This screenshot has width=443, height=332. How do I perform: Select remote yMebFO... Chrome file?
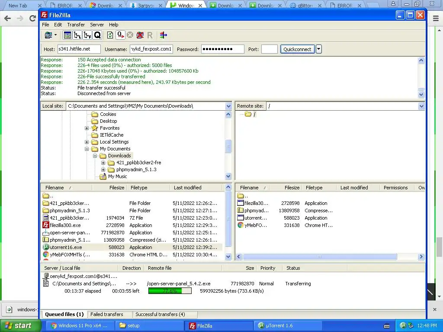pos(256,225)
